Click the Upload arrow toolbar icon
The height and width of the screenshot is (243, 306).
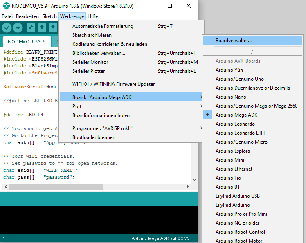(x=18, y=28)
